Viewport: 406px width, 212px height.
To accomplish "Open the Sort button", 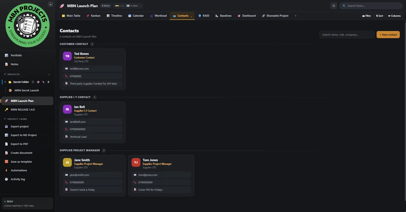I will coord(379,16).
